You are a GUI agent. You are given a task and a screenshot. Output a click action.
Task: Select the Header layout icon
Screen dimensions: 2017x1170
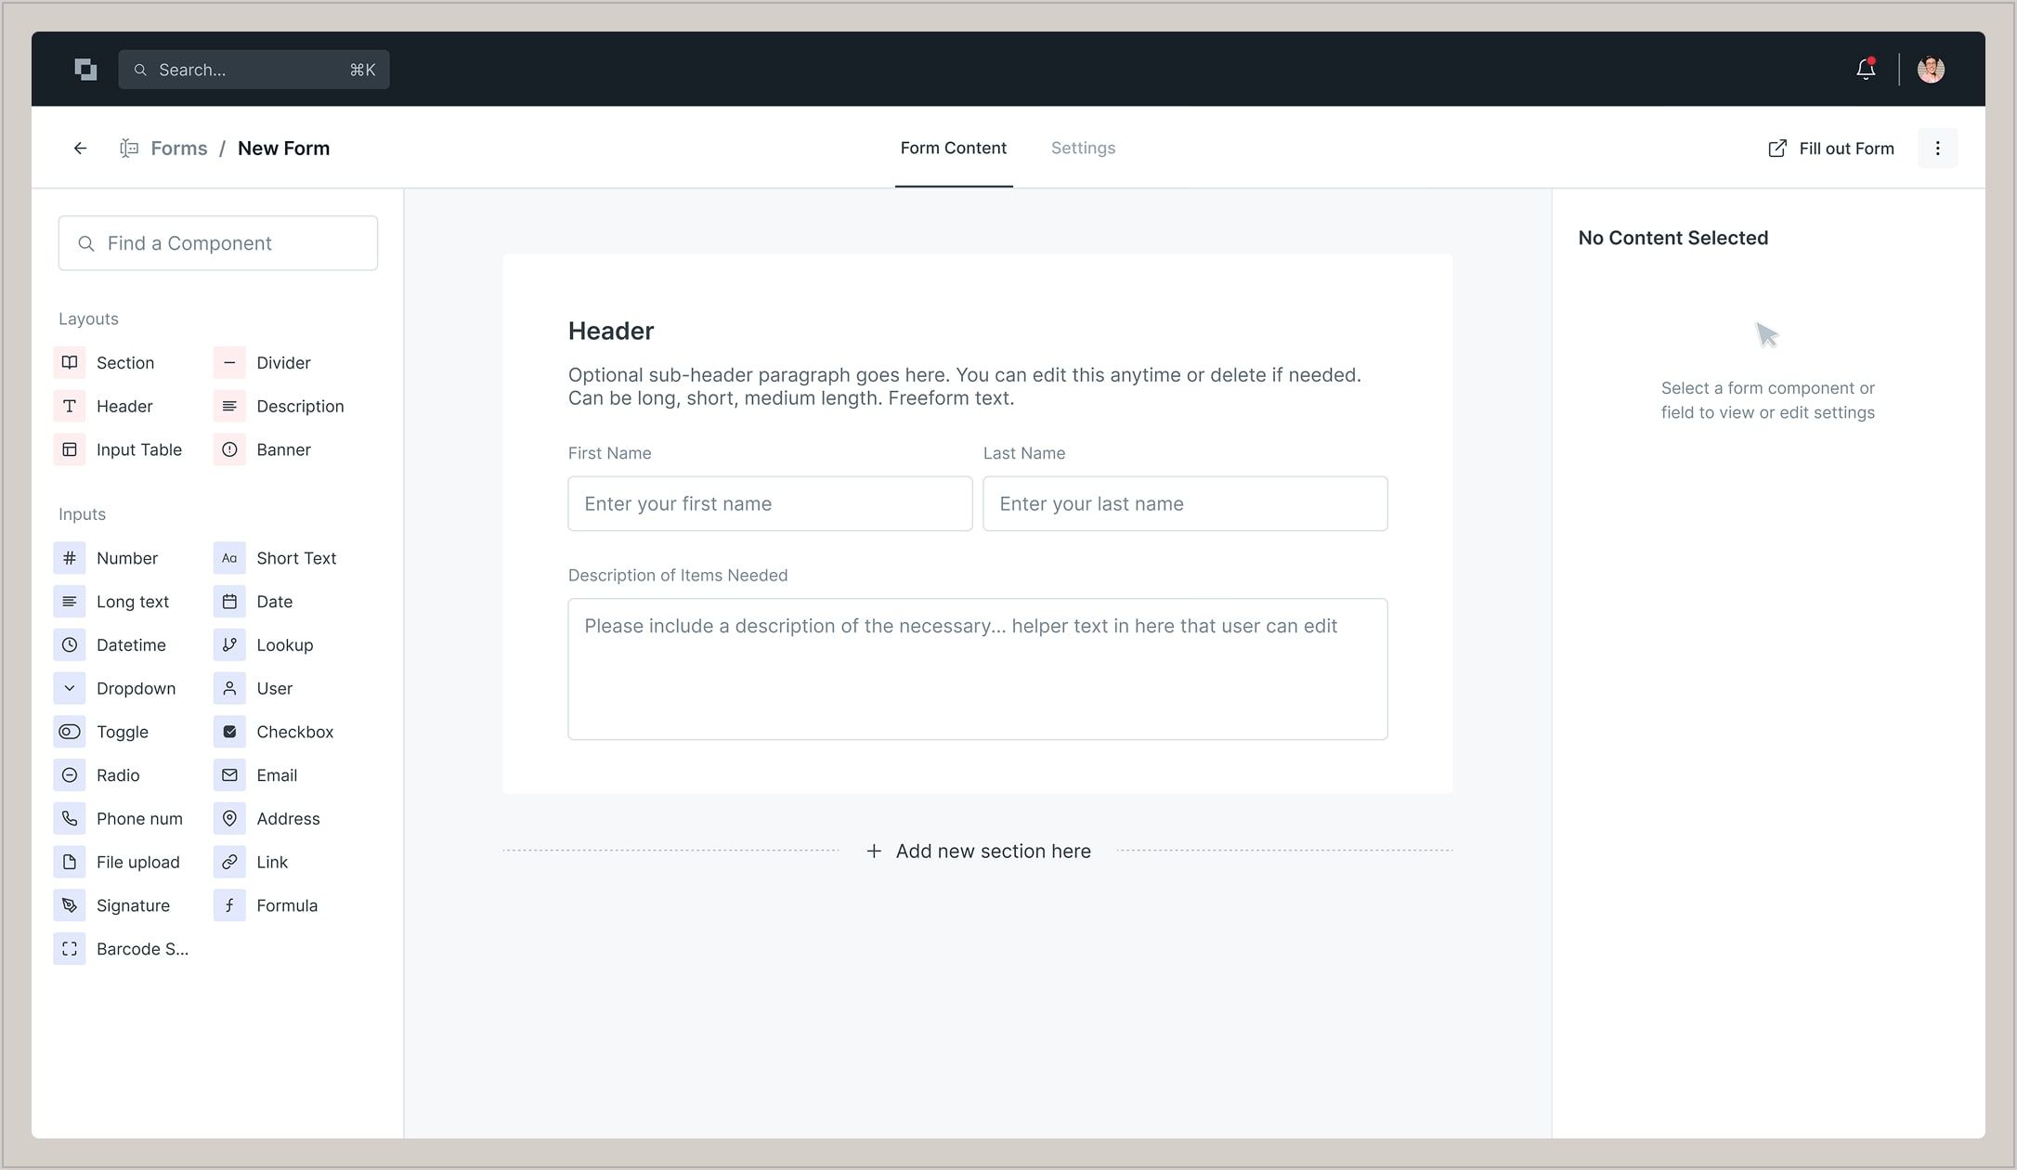tap(70, 407)
